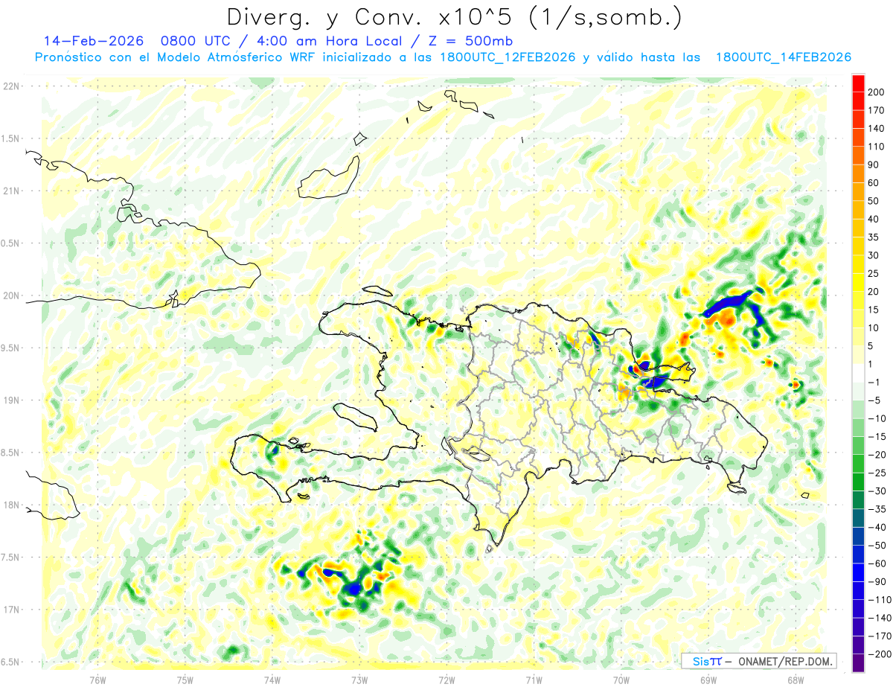Click the '0.5N' latitude label
Image resolution: width=893 pixels, height=690 pixels.
10,243
